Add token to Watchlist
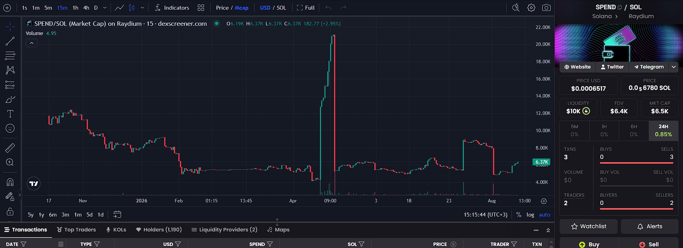 (589, 226)
